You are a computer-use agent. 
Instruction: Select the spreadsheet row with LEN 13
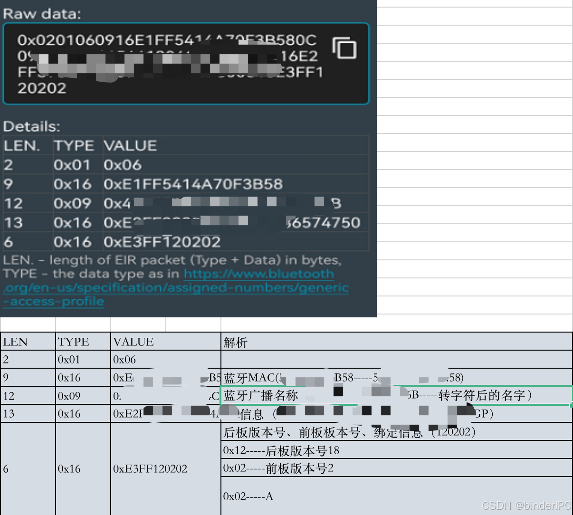[29, 413]
